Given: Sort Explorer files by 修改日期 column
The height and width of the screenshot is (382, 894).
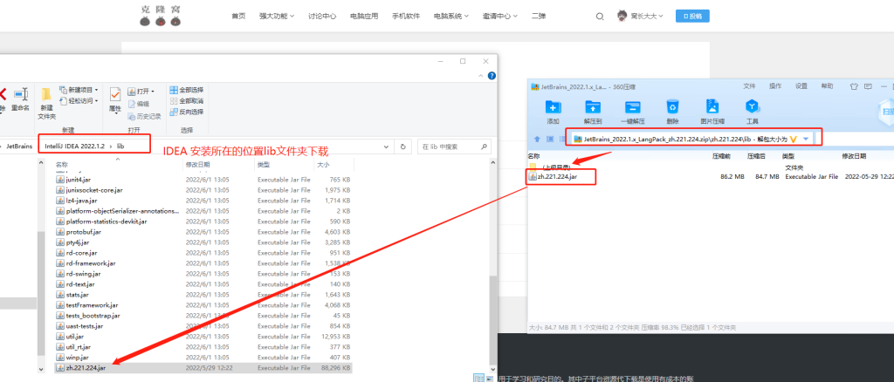Looking at the screenshot, I should tap(197, 165).
